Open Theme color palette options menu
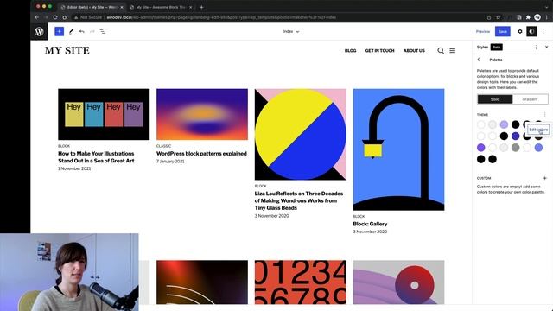The width and height of the screenshot is (553, 311). [x=544, y=114]
